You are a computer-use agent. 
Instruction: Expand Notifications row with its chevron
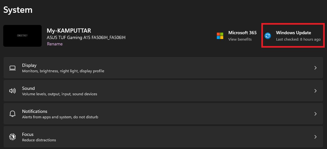pos(315,114)
